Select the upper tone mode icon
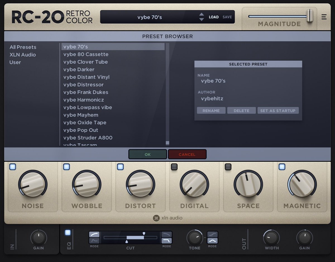This screenshot has height=262, width=335. pos(212,234)
